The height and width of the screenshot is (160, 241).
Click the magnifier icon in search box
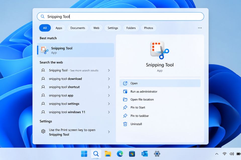[43, 16]
